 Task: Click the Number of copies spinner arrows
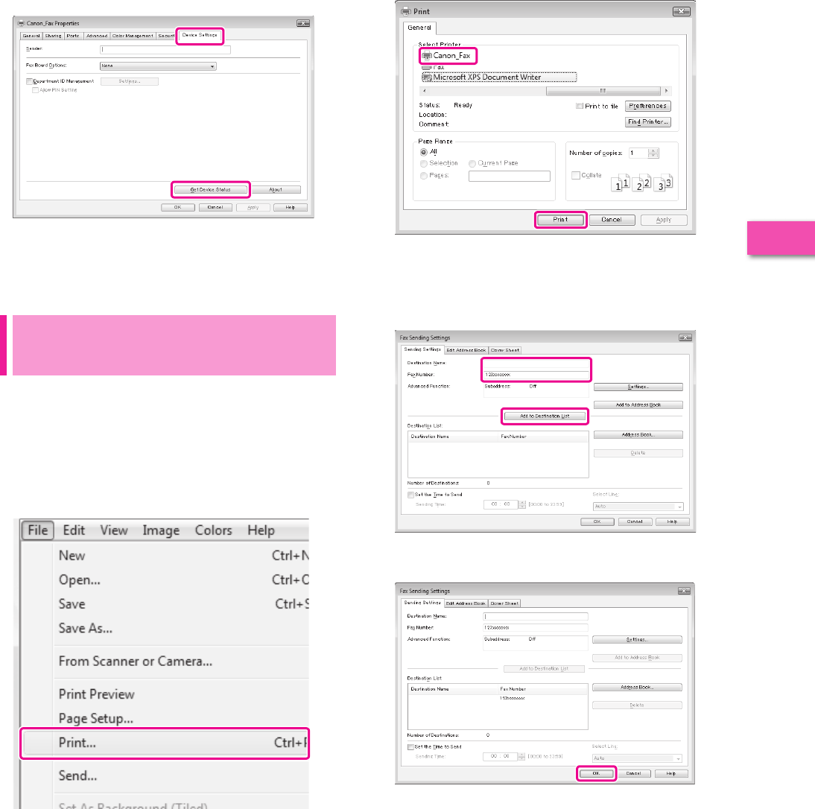[x=653, y=153]
